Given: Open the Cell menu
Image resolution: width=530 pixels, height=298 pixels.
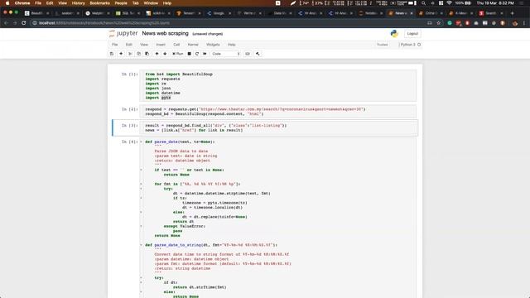Looking at the screenshot, I should [x=176, y=45].
